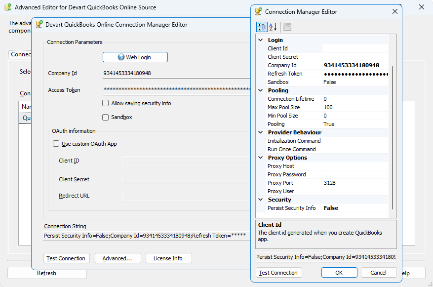Tick the Sandbox checkbox
Screen dimensions: 433x287
click(105, 118)
